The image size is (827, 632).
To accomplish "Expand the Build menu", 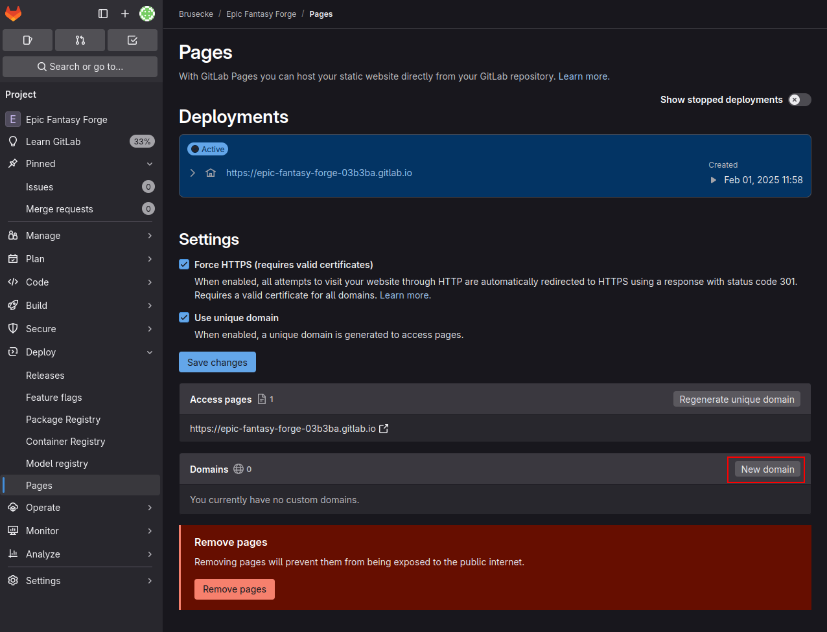I will [x=81, y=306].
